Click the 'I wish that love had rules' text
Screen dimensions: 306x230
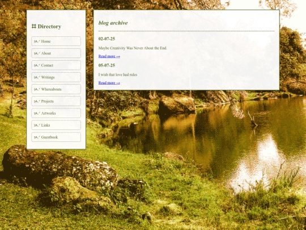(x=118, y=75)
